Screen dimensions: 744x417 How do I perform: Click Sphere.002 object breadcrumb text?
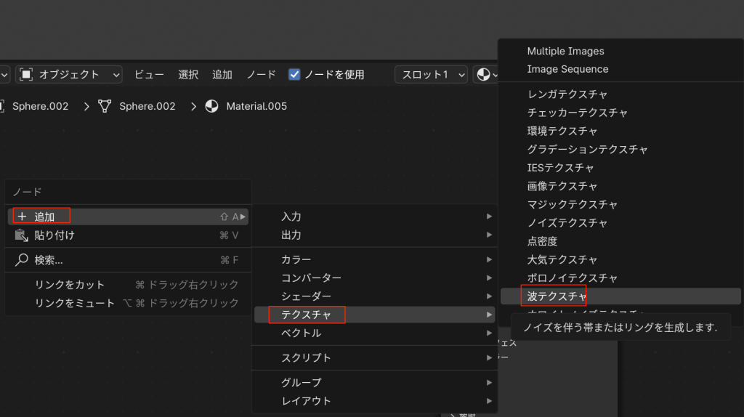(x=41, y=106)
